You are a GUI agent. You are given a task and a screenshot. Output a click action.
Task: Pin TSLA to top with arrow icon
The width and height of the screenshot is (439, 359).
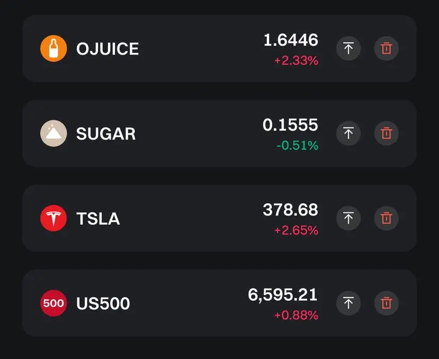pos(348,218)
